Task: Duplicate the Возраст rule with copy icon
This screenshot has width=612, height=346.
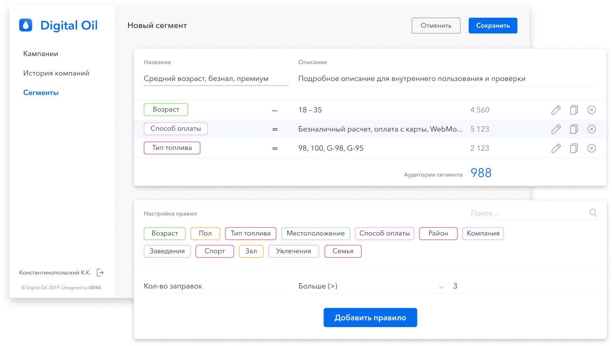Action: click(x=574, y=110)
